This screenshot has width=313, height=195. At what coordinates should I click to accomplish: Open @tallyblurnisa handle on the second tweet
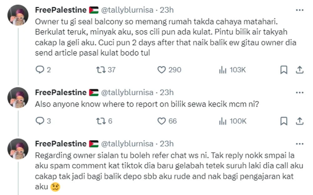(127, 93)
